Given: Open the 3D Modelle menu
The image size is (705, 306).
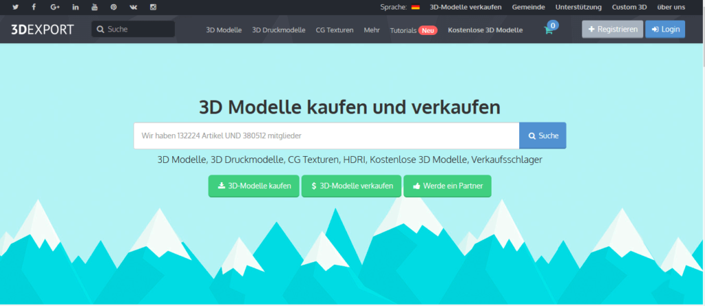Looking at the screenshot, I should point(224,30).
